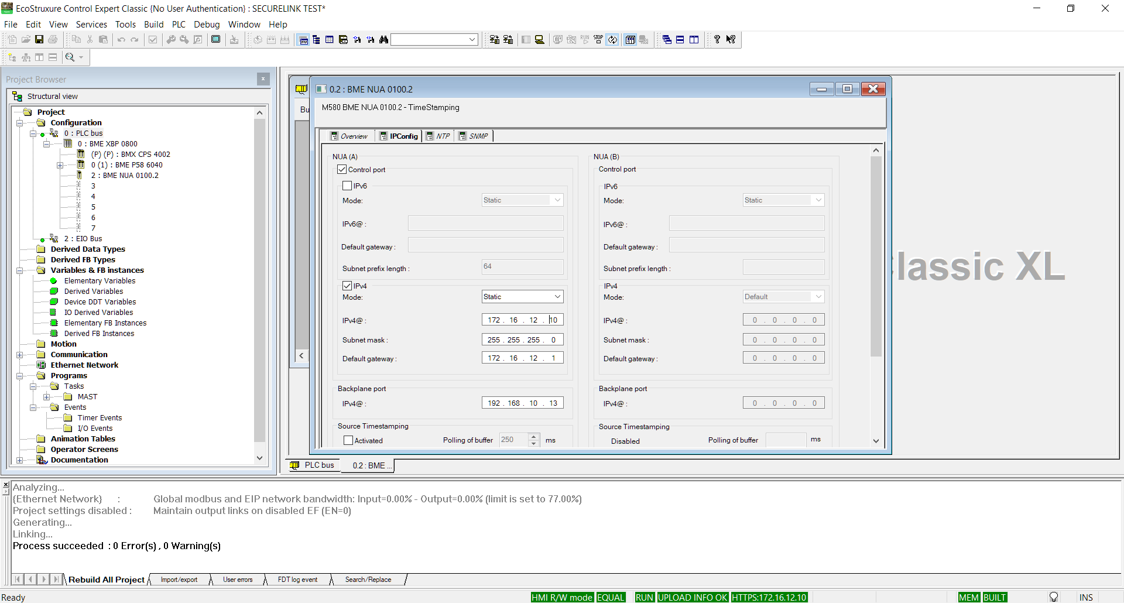Click the NUA (A) IPv4@ address field
The image size is (1124, 603).
point(522,320)
